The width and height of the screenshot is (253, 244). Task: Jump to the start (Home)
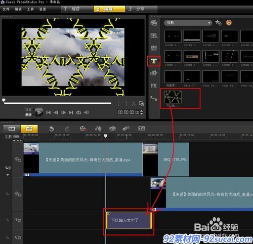click(x=49, y=112)
